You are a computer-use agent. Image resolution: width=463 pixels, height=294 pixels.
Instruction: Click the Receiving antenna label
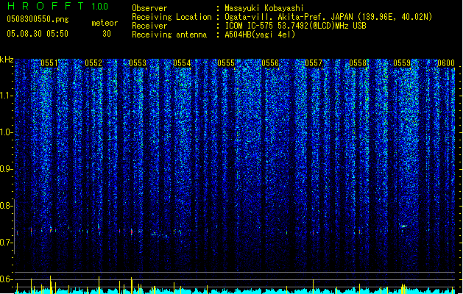tap(169, 35)
